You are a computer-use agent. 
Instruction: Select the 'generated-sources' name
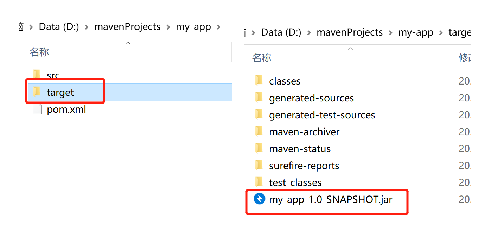click(311, 98)
